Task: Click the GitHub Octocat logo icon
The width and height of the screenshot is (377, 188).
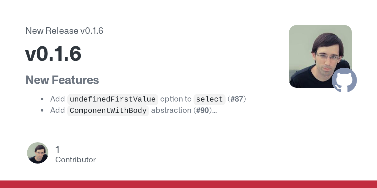Action: tap(344, 80)
